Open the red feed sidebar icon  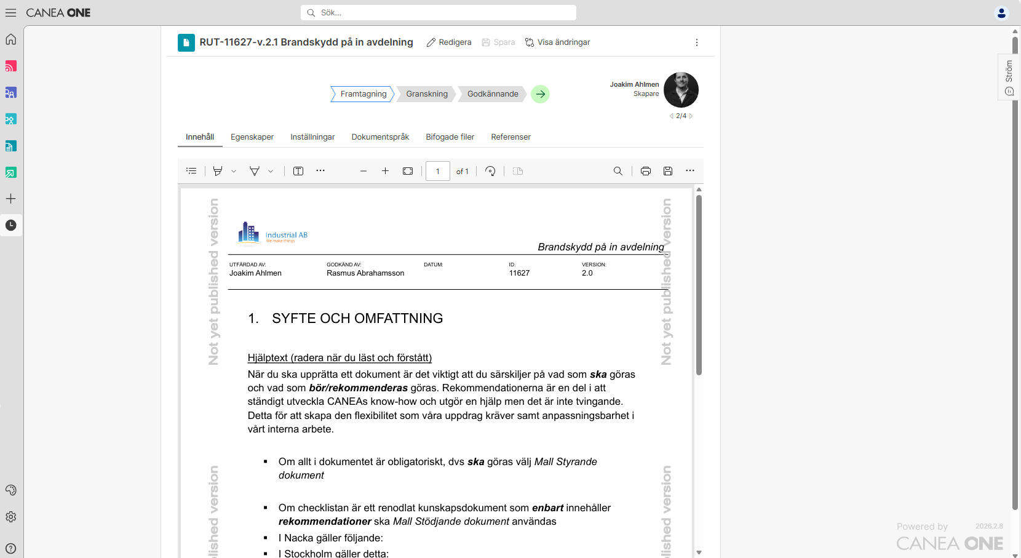[x=10, y=66]
